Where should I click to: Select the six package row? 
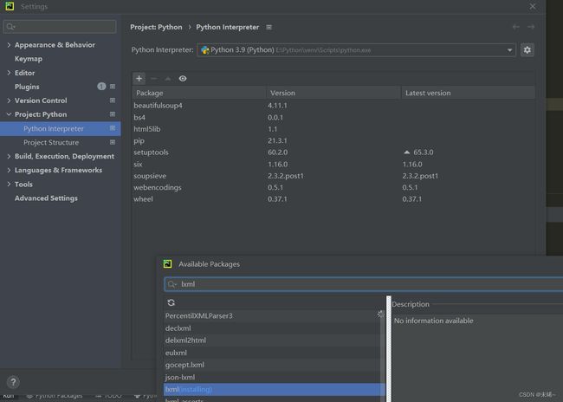pyautogui.click(x=333, y=164)
